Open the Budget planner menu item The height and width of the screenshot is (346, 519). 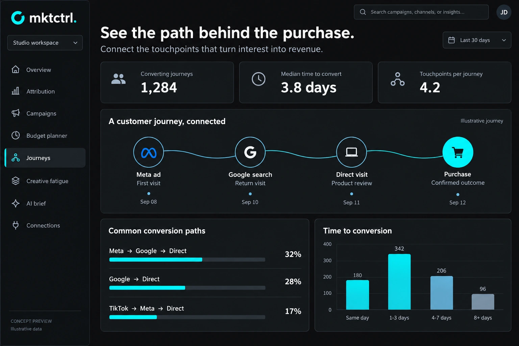[x=45, y=135]
